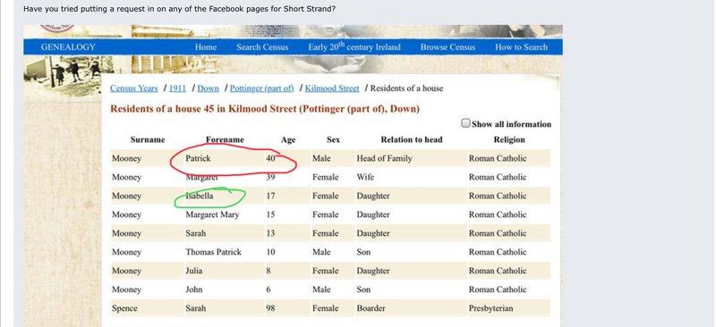Click the Forename column header

click(x=225, y=139)
